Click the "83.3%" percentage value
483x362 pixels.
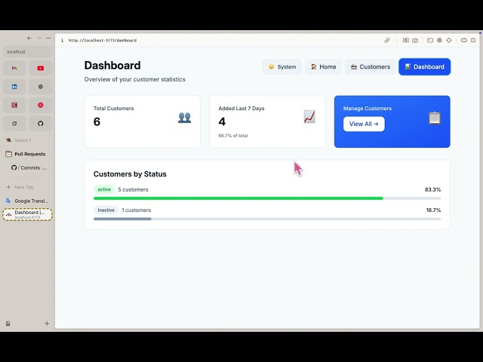432,189
